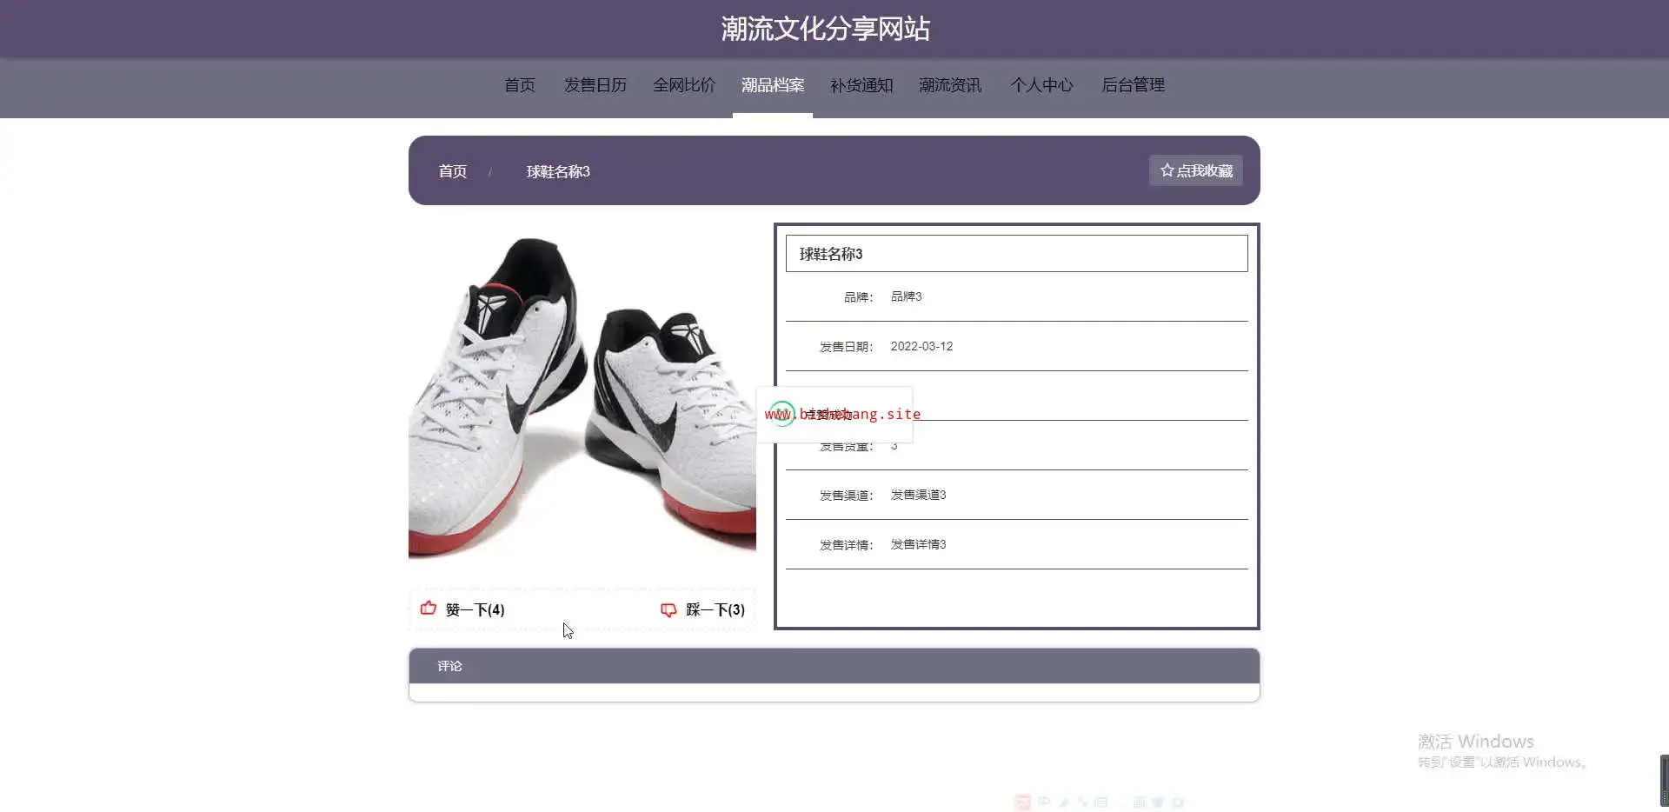Click the brand value 品牌3

(906, 296)
